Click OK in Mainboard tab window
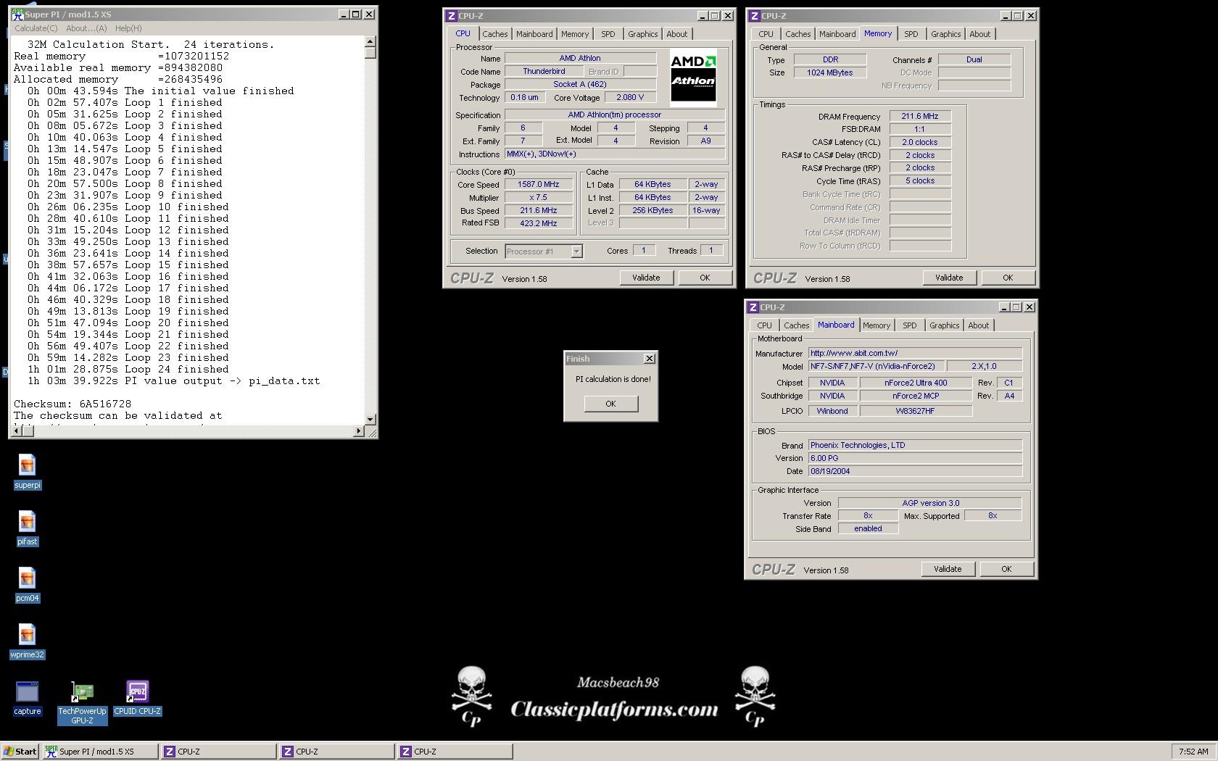1218x761 pixels. tap(1006, 569)
